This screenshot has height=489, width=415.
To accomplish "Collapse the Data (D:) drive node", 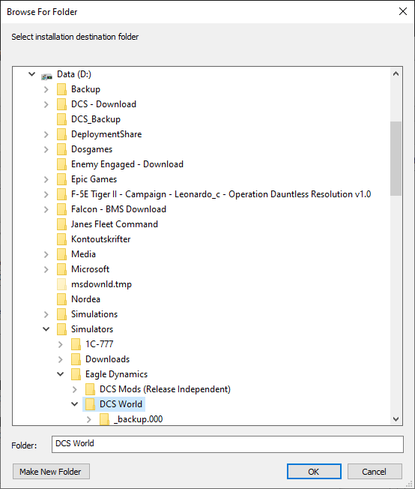I will pos(31,74).
